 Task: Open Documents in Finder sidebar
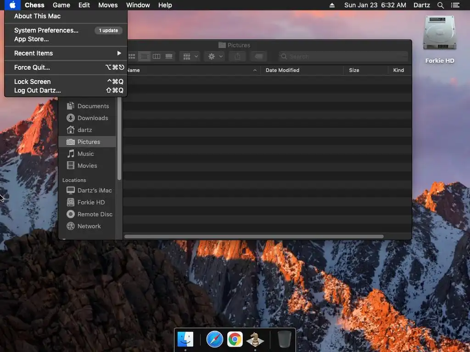[x=87, y=106]
